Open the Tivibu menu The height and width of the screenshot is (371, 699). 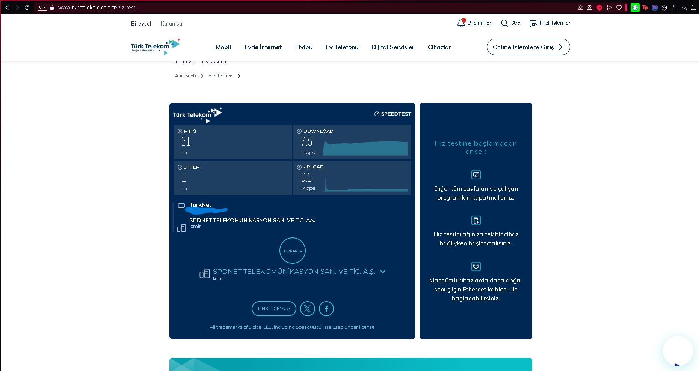(304, 47)
